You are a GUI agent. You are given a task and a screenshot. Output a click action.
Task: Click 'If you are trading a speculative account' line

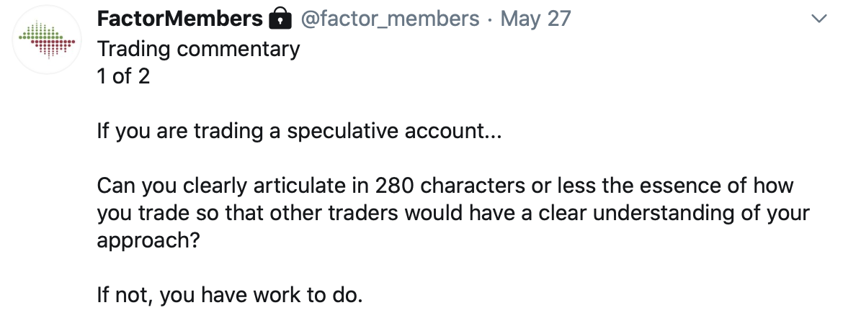click(299, 132)
